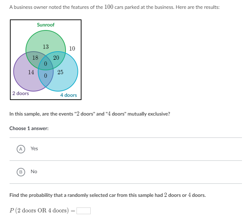The image size is (248, 223).
Task: Select the radio button for choice A
Action: pyautogui.click(x=21, y=149)
